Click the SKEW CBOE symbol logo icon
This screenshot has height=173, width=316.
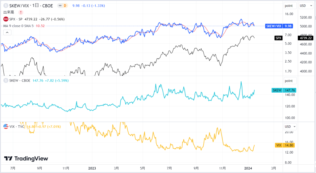pyautogui.click(x=6, y=81)
